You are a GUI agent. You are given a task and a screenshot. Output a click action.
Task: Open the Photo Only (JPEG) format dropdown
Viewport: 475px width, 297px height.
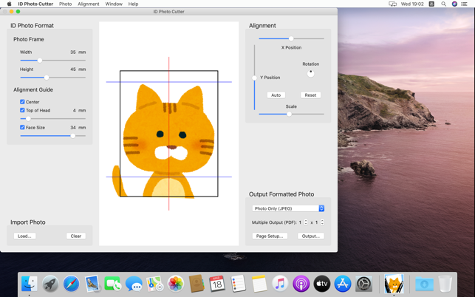coord(288,208)
